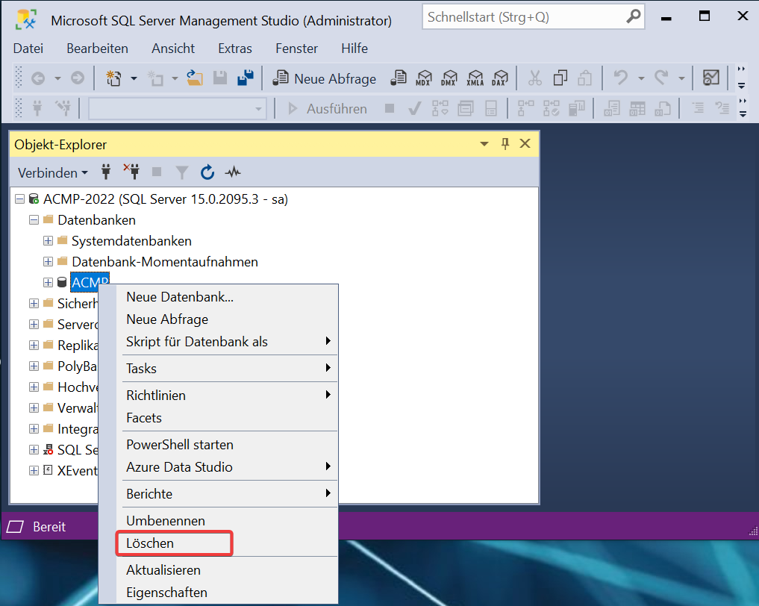This screenshot has height=606, width=759.
Task: Open the Verbinden dropdown
Action: (53, 173)
